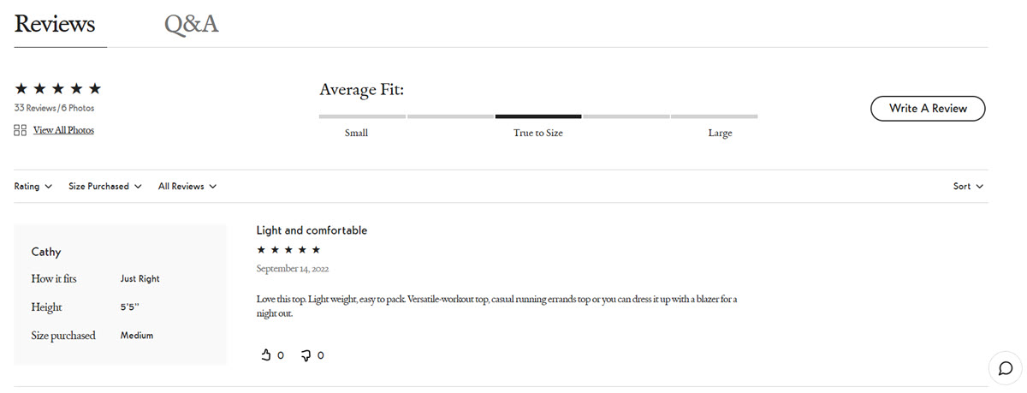Click the True to Size fit segment

click(x=538, y=116)
